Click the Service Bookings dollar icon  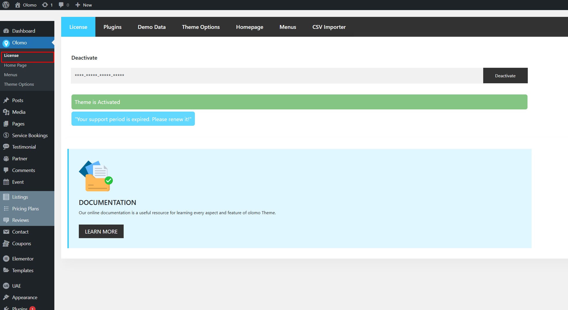coord(6,135)
